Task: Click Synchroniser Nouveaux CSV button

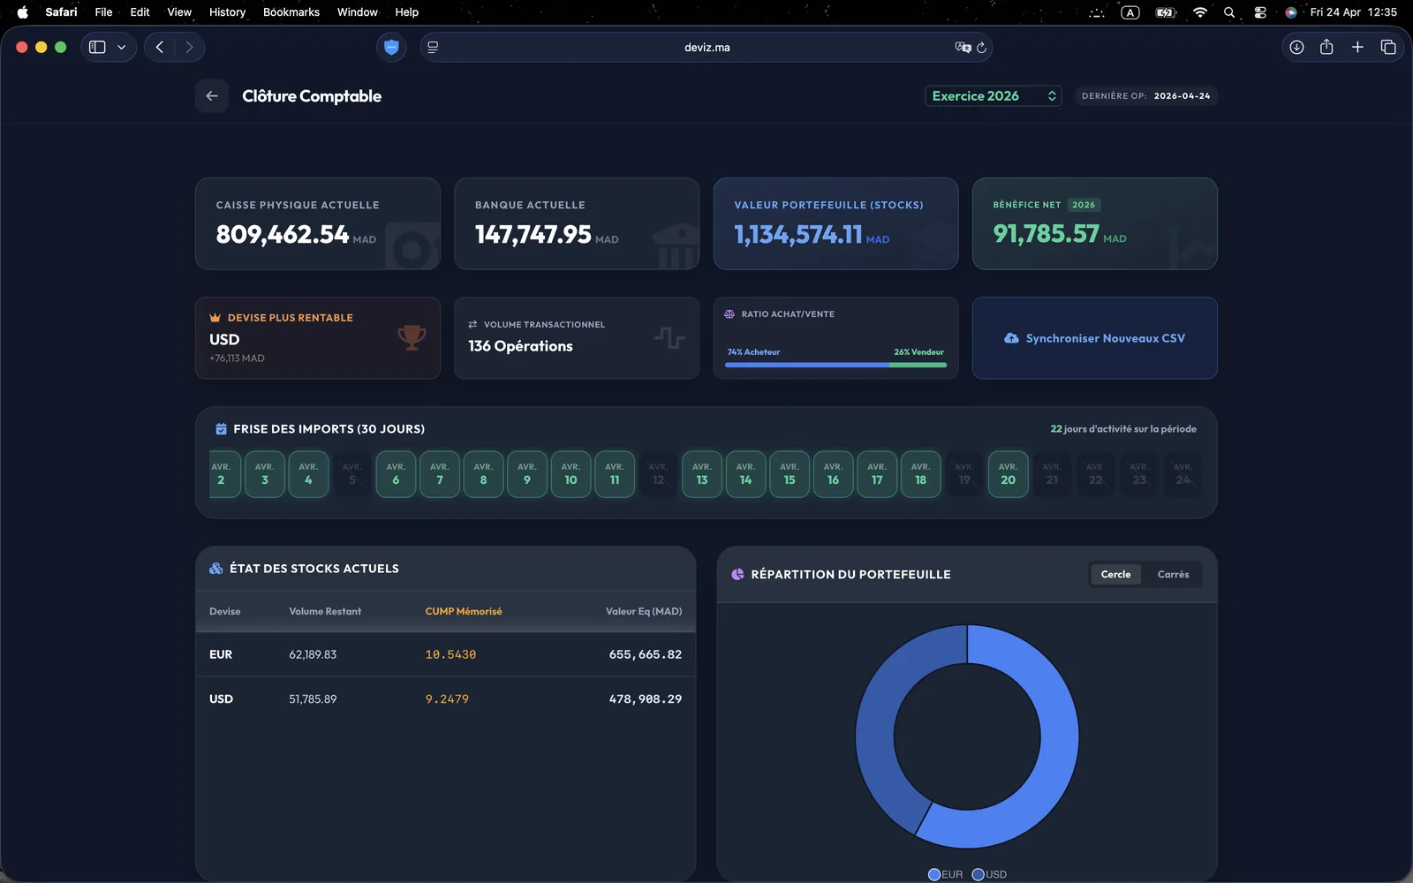Action: click(x=1094, y=338)
